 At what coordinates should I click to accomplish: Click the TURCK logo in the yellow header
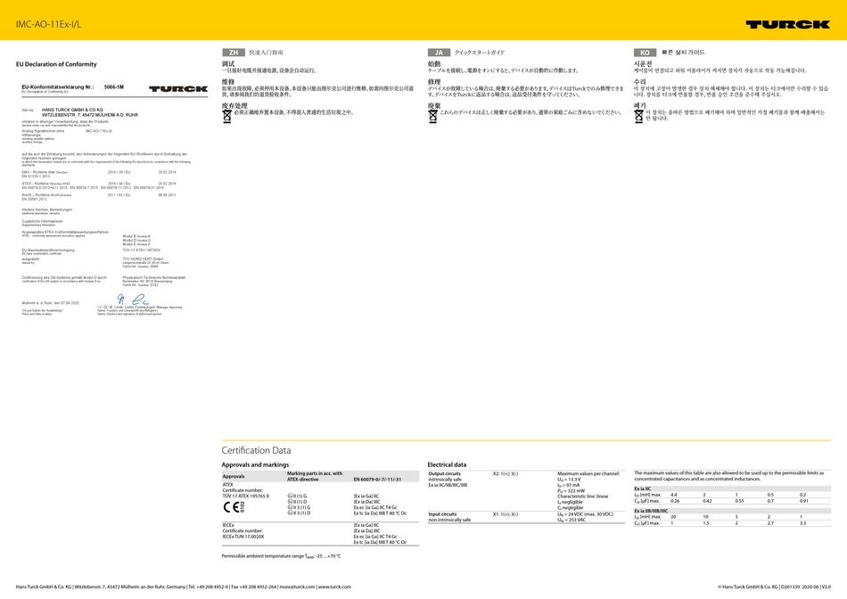click(x=787, y=24)
